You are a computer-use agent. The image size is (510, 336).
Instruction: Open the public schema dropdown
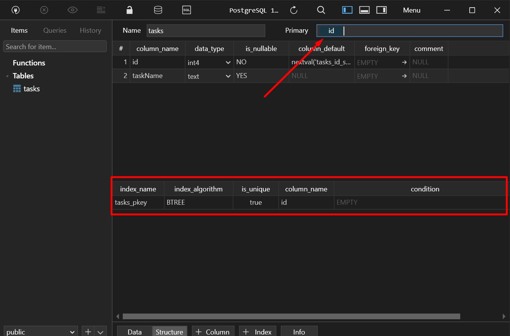pyautogui.click(x=40, y=331)
